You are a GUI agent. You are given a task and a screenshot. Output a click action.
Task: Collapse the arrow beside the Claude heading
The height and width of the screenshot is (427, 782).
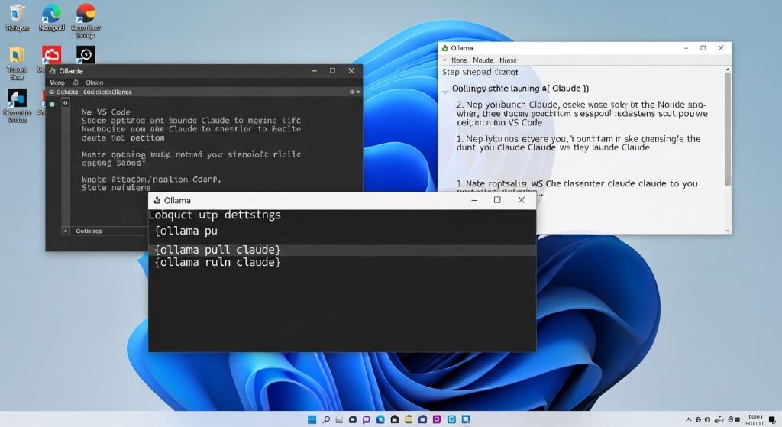[445, 92]
